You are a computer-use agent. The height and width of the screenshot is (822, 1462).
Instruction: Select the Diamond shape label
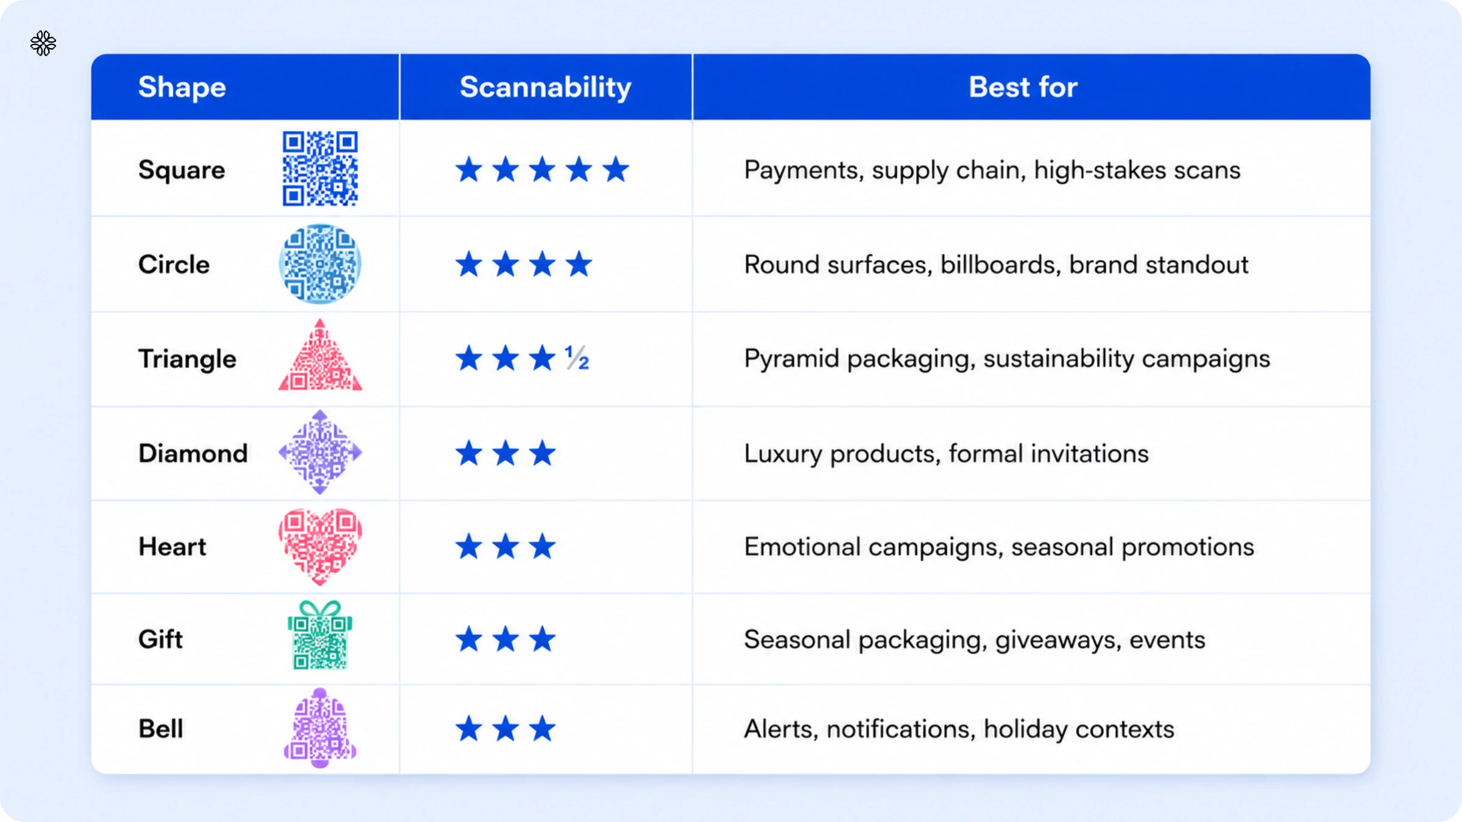point(193,454)
